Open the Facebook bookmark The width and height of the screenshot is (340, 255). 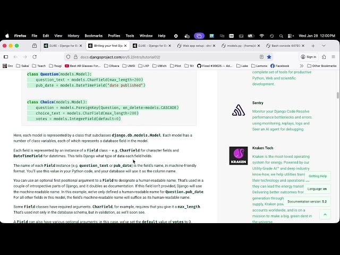pos(280,66)
